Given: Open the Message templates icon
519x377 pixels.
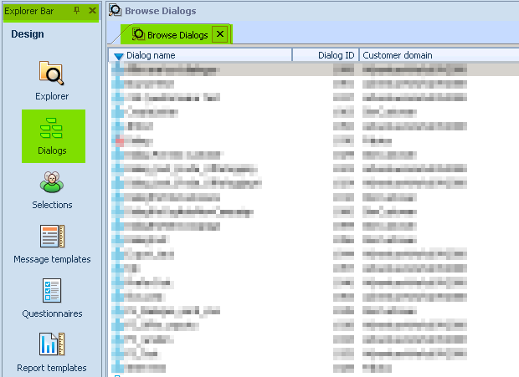Looking at the screenshot, I should coord(52,237).
